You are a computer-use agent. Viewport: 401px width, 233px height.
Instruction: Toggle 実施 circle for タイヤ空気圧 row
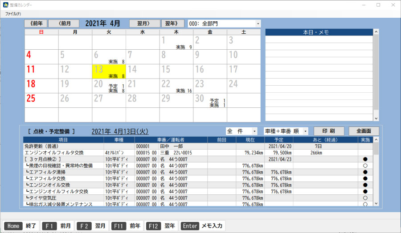pos(365,197)
